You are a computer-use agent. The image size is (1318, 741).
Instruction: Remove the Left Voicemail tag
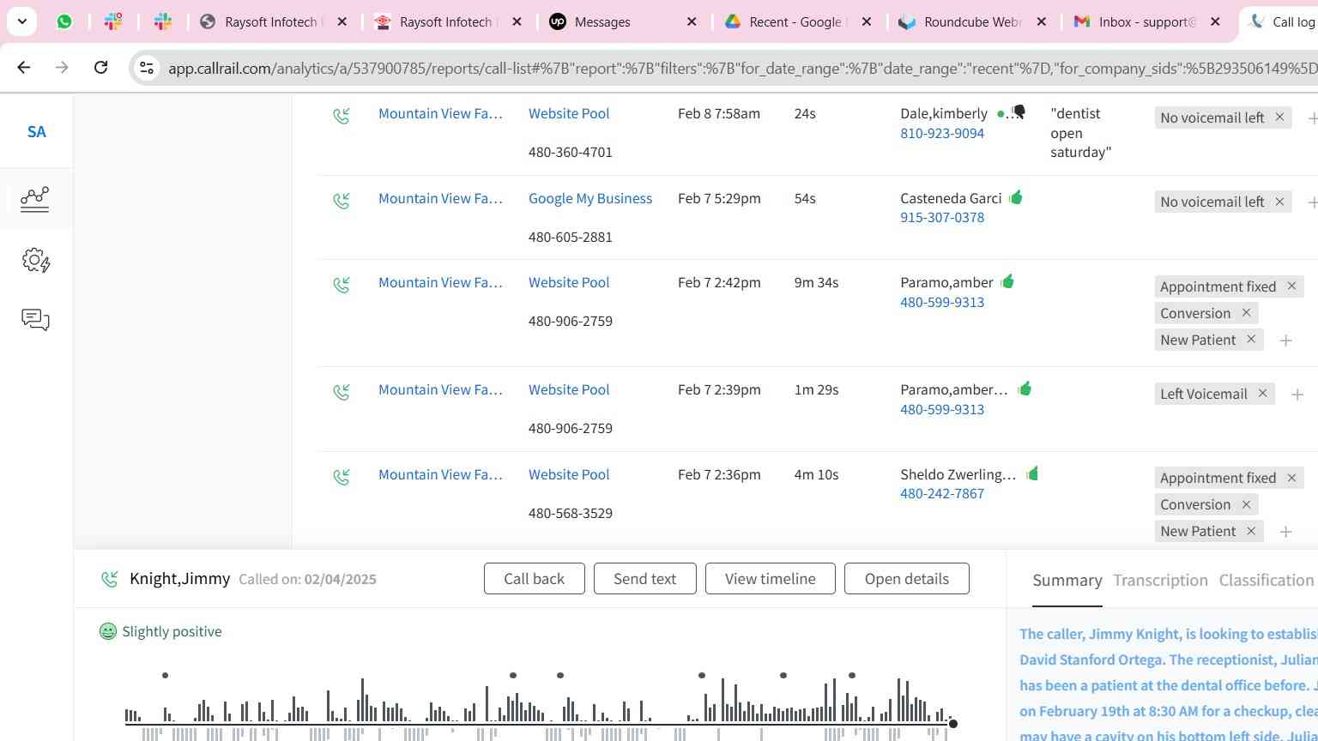click(1262, 393)
